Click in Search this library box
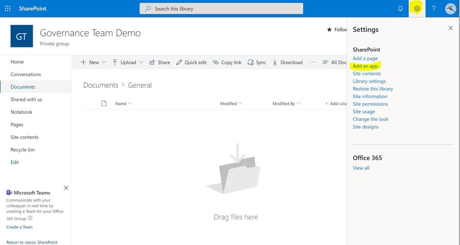The width and height of the screenshot is (460, 245). pyautogui.click(x=221, y=8)
